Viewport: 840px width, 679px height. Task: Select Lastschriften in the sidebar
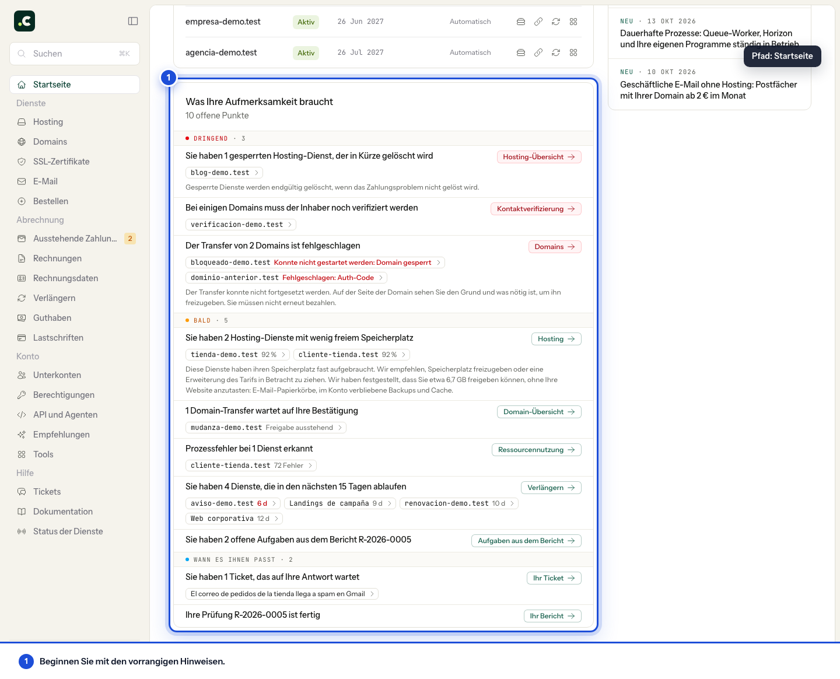point(75,338)
